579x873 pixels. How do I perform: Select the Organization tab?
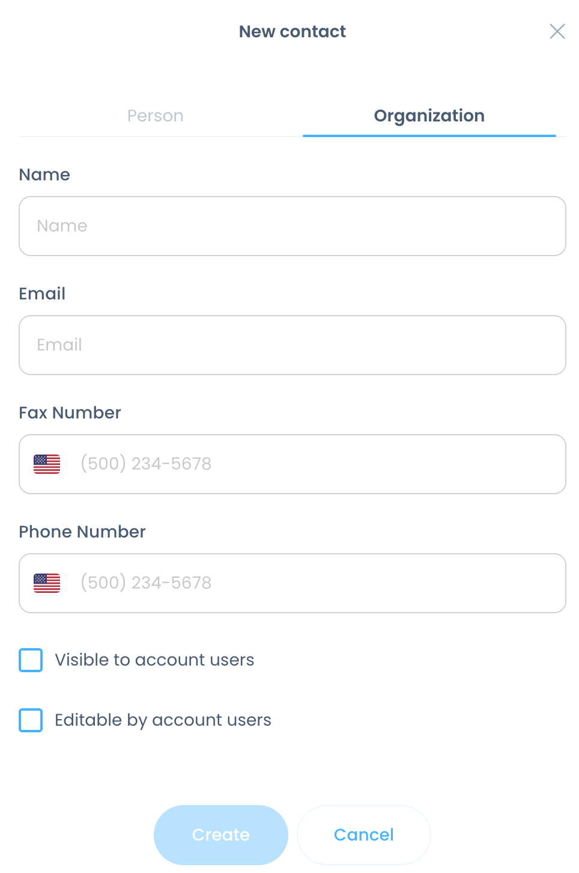pyautogui.click(x=429, y=115)
